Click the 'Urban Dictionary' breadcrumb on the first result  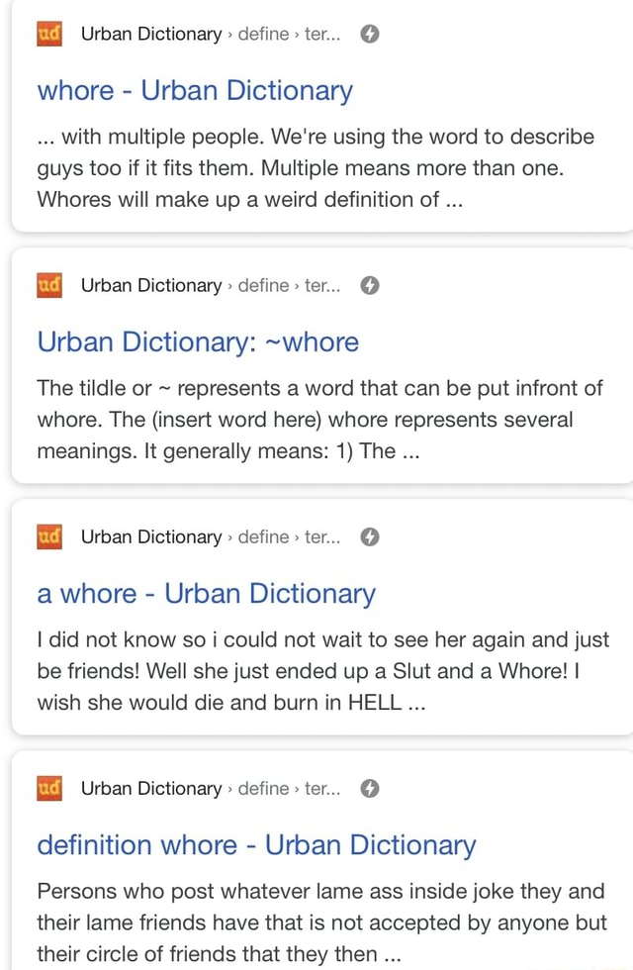pyautogui.click(x=150, y=33)
